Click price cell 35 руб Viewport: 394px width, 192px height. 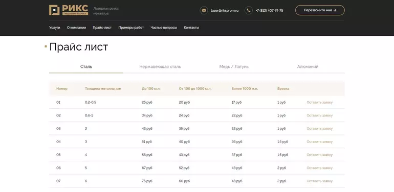(x=184, y=129)
